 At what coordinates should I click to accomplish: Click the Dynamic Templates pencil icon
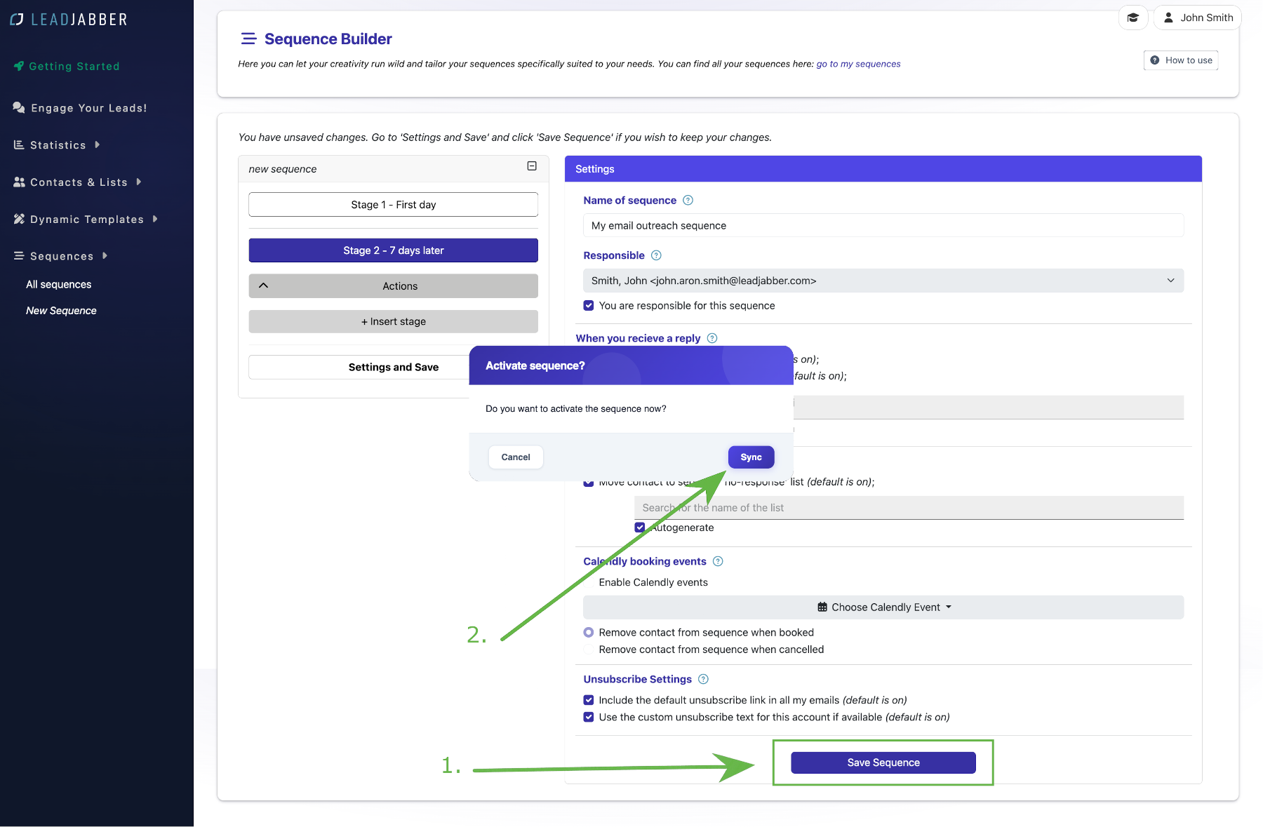(x=19, y=219)
